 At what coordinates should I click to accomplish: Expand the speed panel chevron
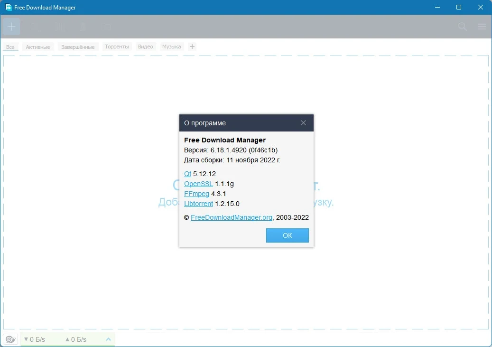[x=108, y=339]
